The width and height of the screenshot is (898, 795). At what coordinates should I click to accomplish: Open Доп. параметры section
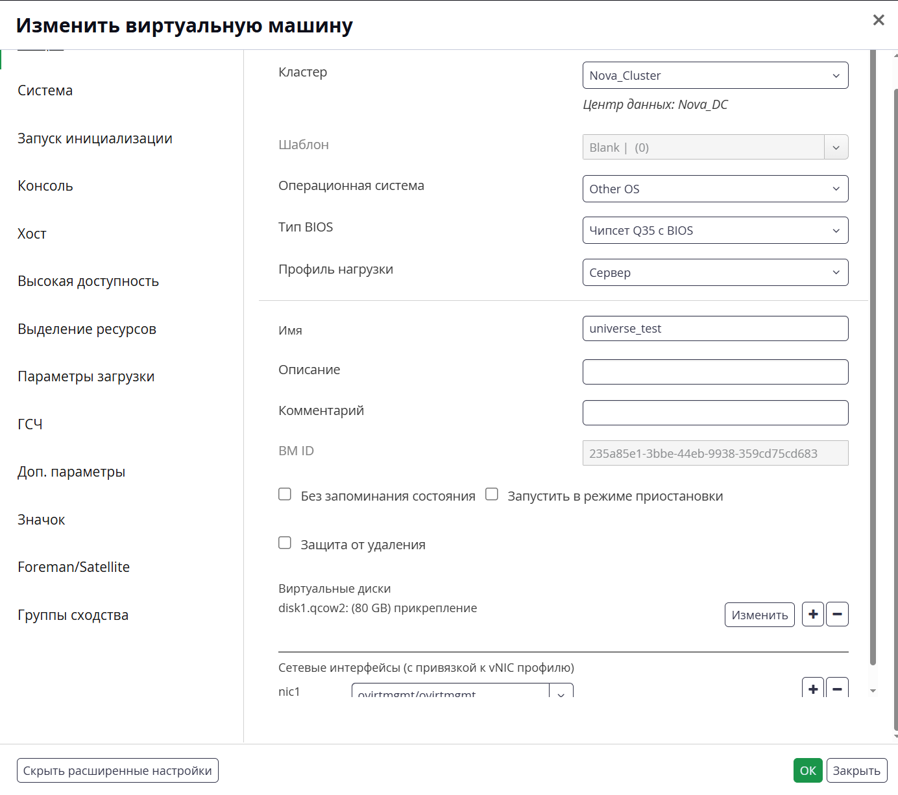point(71,472)
